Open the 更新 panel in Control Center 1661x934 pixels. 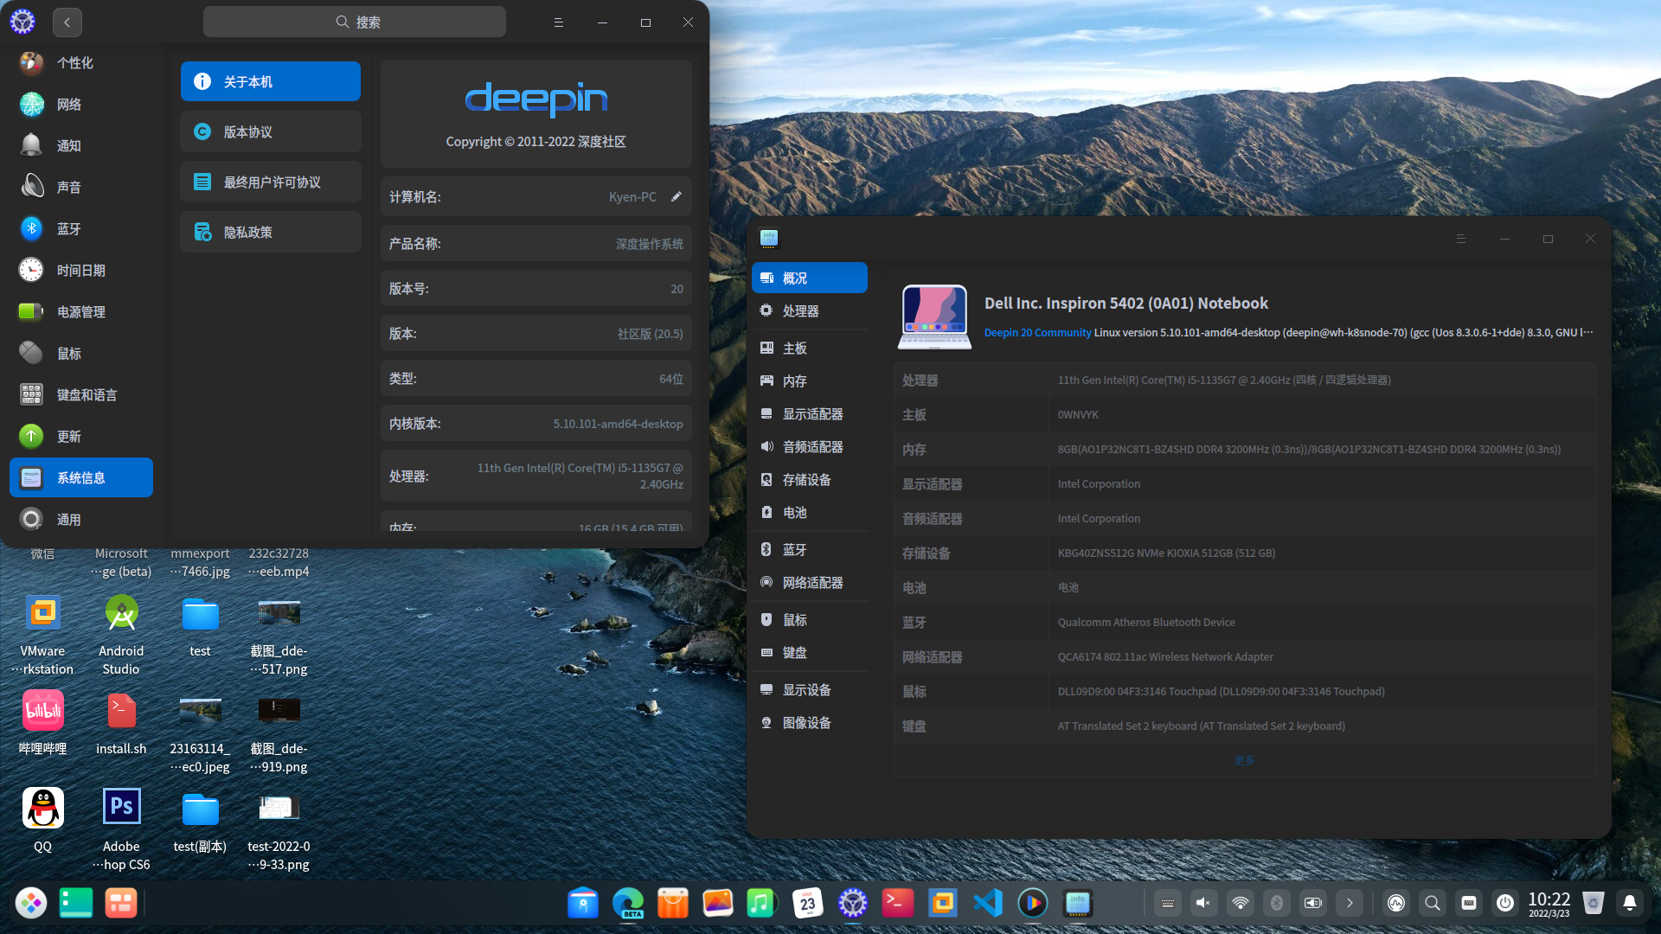click(x=70, y=436)
